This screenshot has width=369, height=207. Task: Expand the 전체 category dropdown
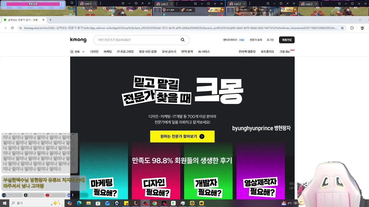[x=78, y=52]
